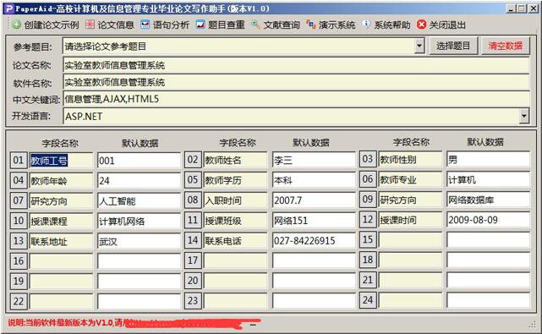Screen dimensions: 542x334
Task: Click the number 02 field button
Action: (x=193, y=160)
